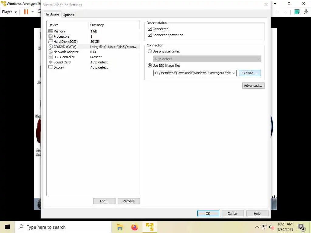Select Use ISO image file option
The width and height of the screenshot is (311, 233).
[x=150, y=66]
